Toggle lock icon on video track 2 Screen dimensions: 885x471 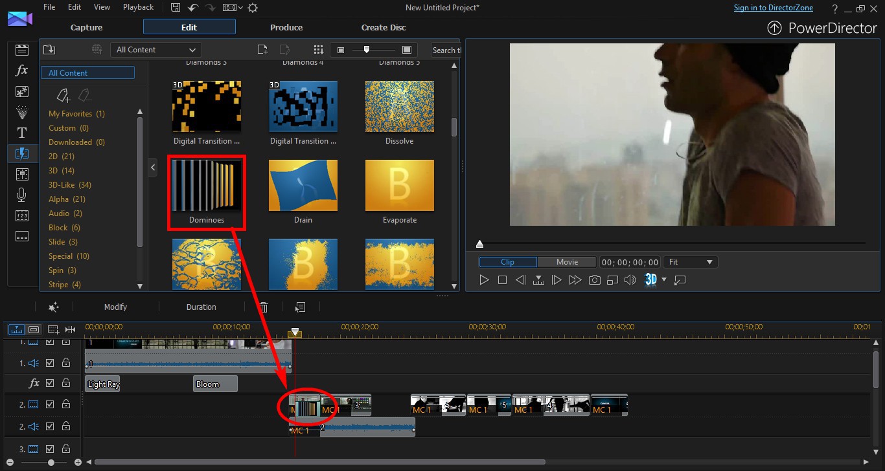click(66, 404)
